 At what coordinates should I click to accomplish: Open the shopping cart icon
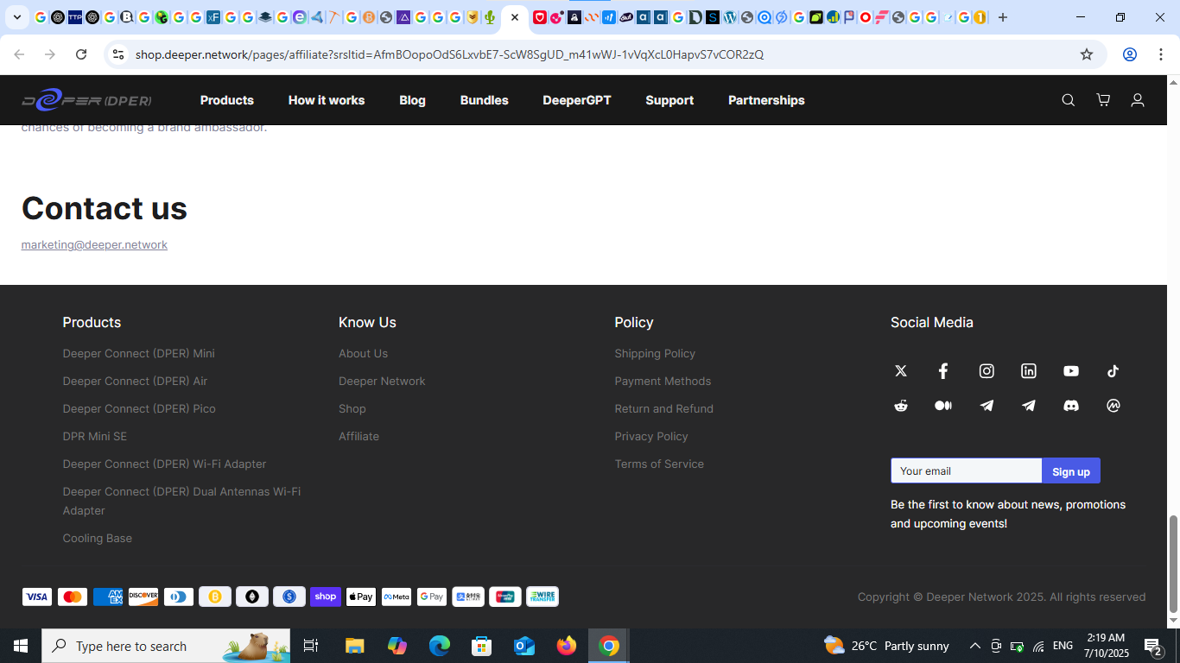click(1103, 100)
